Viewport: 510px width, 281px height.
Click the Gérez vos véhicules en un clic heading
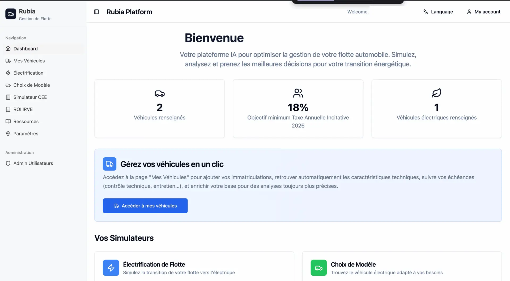tap(172, 164)
